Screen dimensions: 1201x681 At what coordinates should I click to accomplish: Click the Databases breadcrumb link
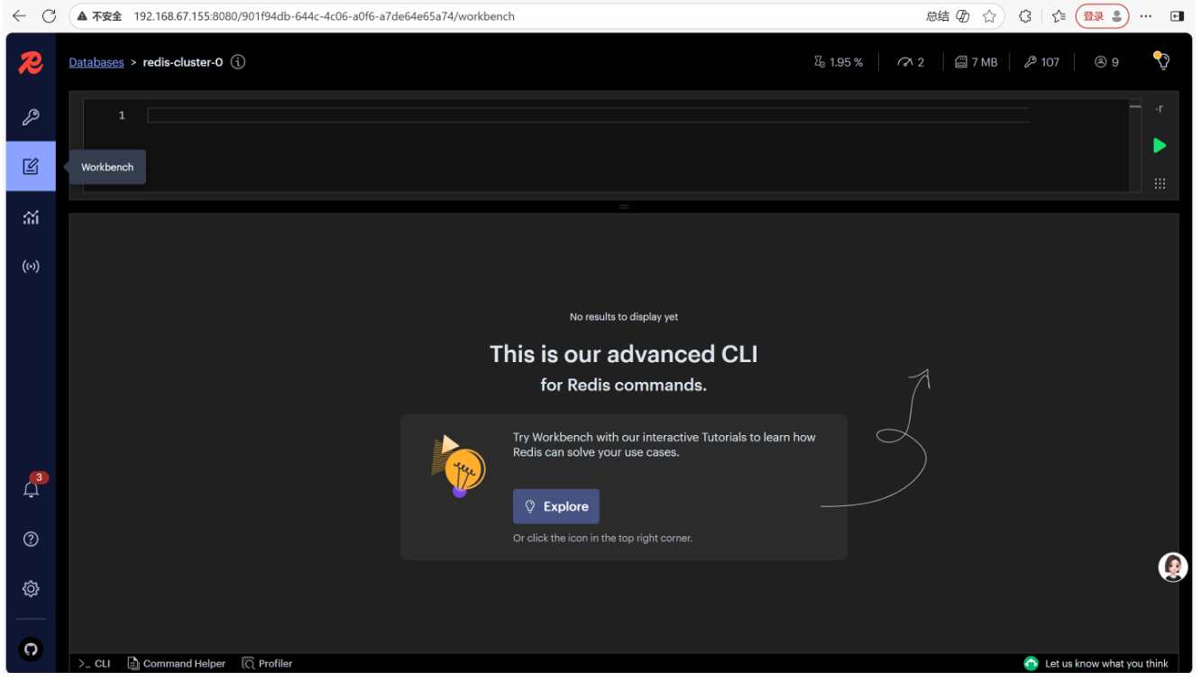click(96, 62)
